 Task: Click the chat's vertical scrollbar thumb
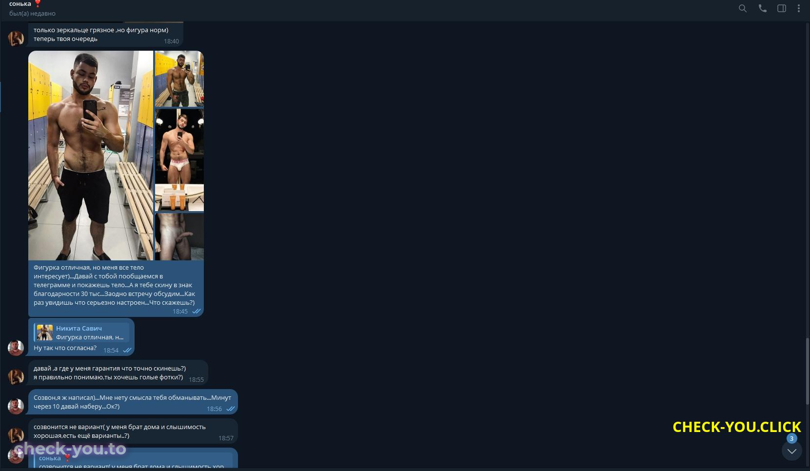(x=808, y=371)
